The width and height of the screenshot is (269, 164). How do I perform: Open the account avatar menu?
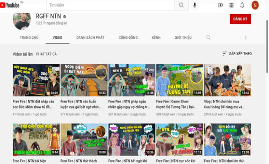pyautogui.click(x=255, y=5)
